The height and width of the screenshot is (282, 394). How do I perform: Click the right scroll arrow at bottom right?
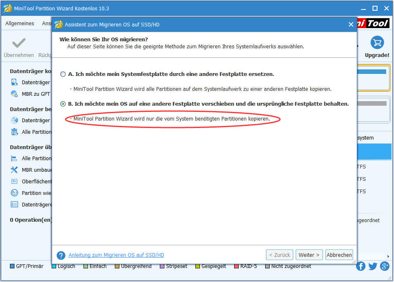(x=388, y=256)
